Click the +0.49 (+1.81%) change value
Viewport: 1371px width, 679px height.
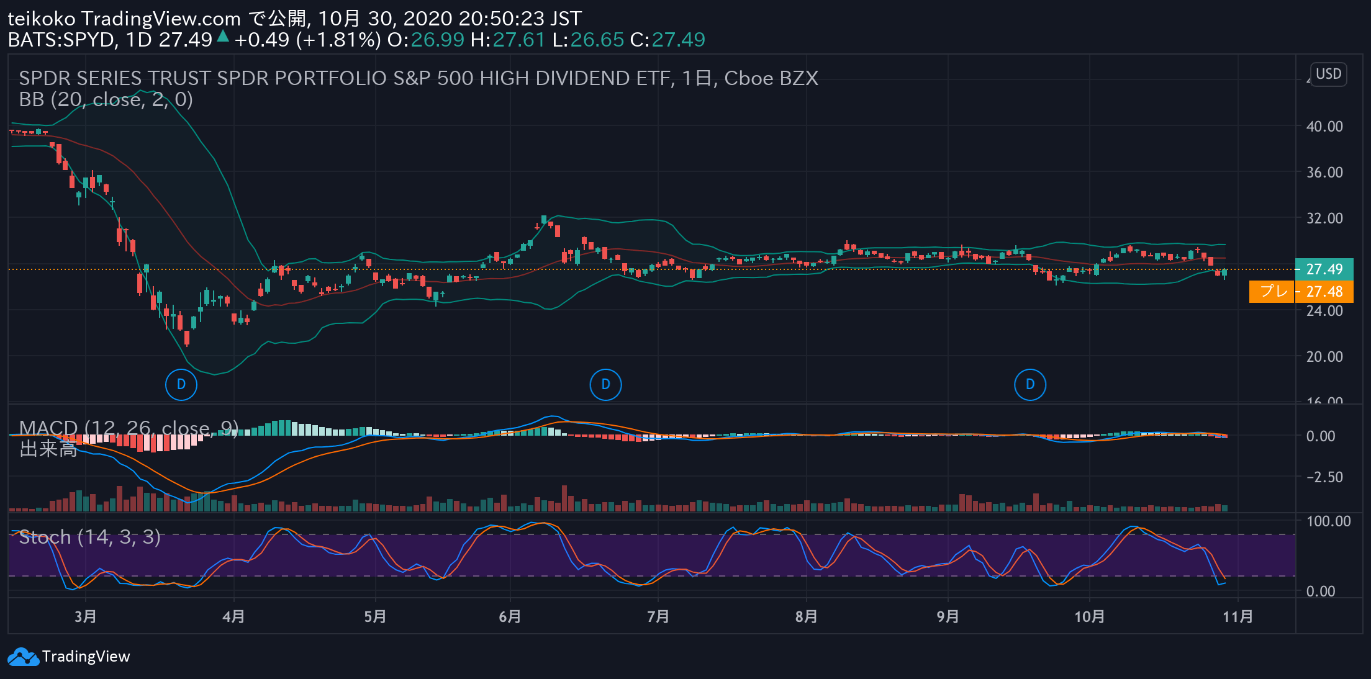pyautogui.click(x=307, y=40)
